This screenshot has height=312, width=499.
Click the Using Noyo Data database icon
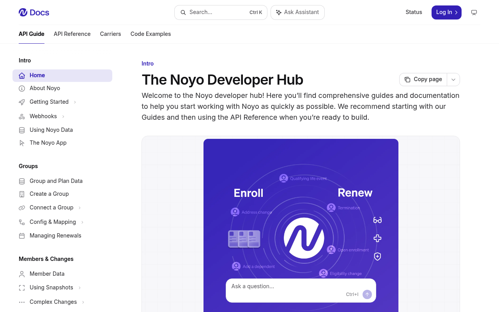pos(22,130)
